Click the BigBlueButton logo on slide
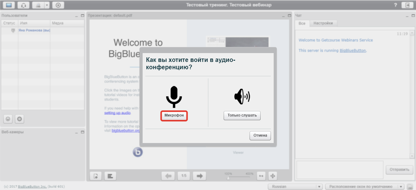The width and height of the screenshot is (416, 190). [138, 152]
